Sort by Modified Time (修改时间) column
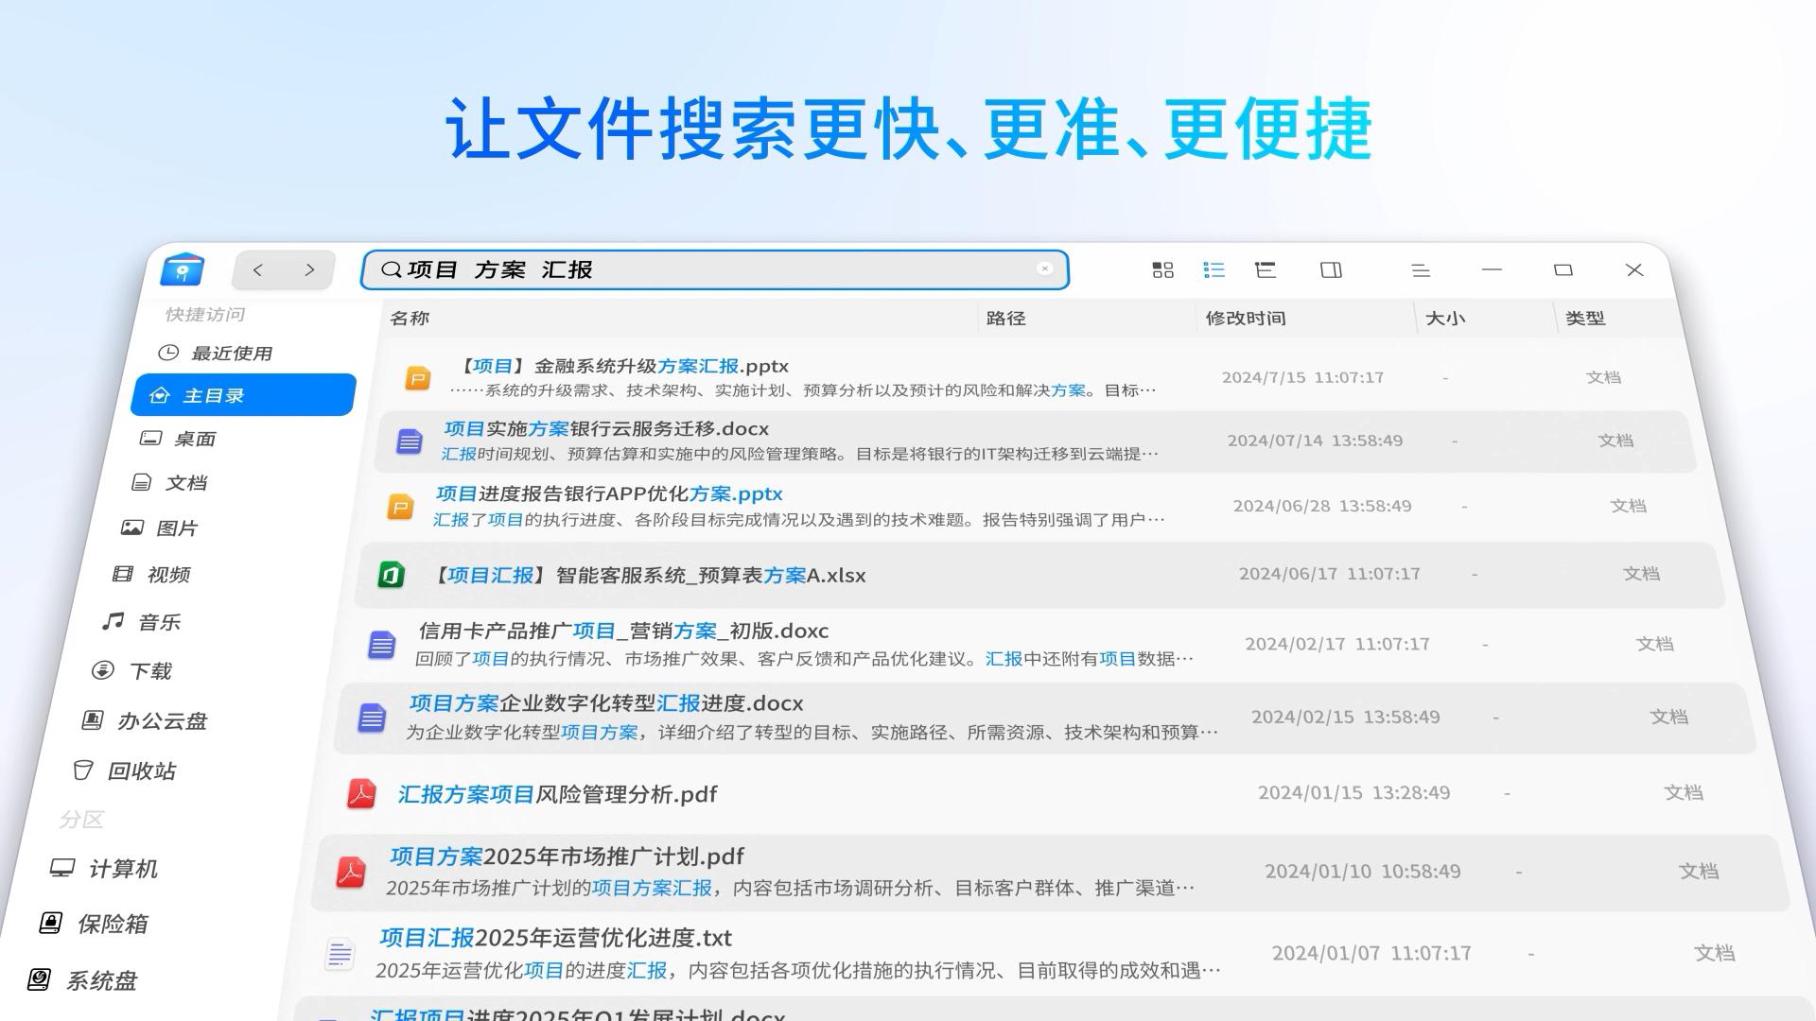1816x1021 pixels. [x=1245, y=319]
